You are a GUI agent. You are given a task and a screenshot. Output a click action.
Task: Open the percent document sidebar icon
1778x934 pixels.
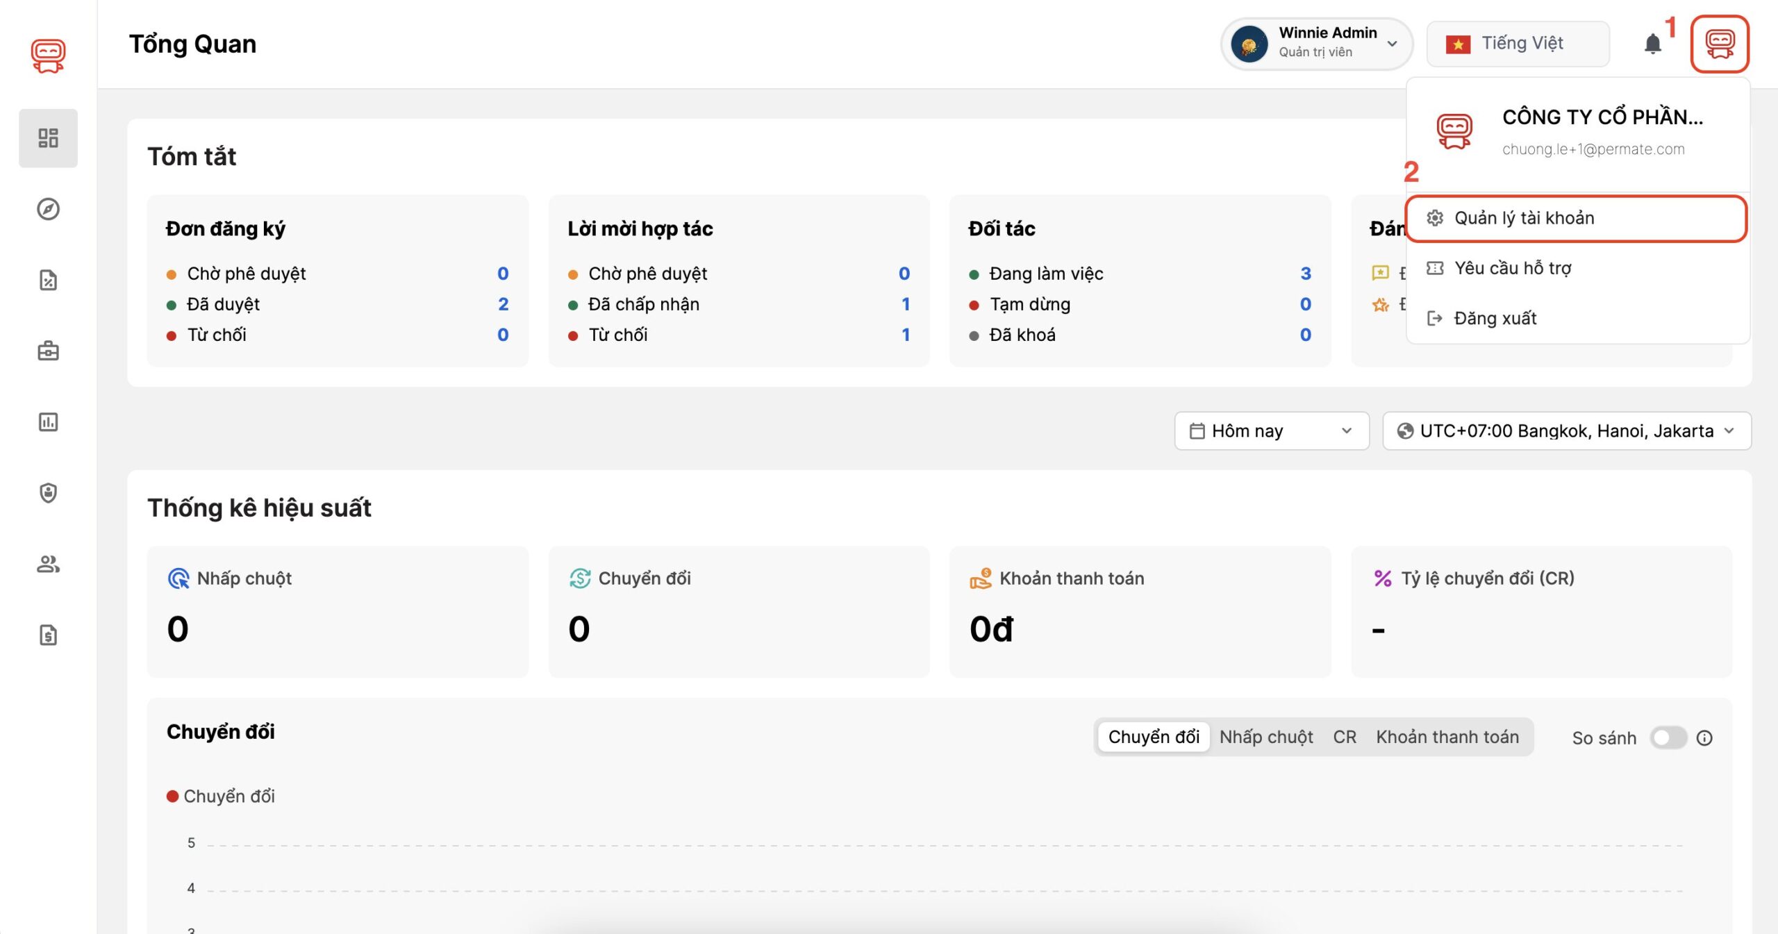tap(48, 280)
